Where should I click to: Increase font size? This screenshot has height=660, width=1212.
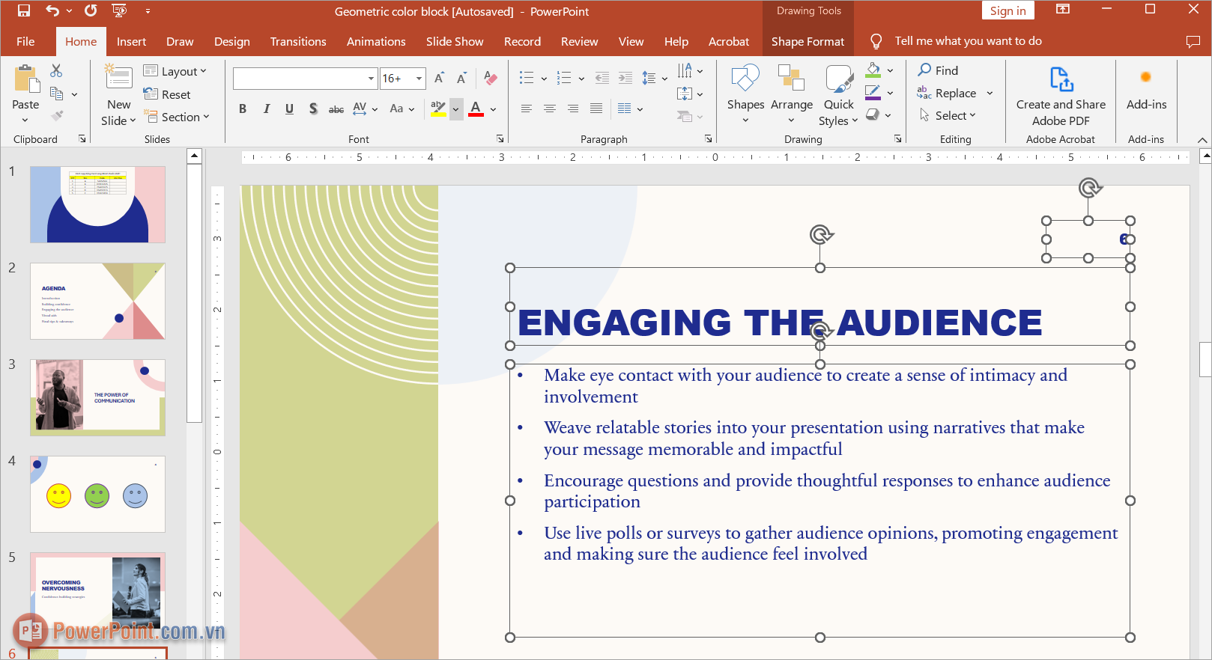pyautogui.click(x=439, y=78)
